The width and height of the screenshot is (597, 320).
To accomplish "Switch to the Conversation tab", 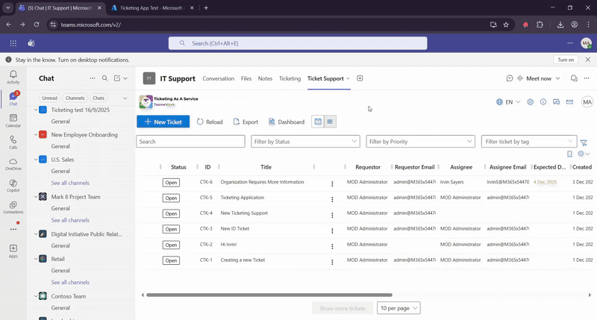I will click(x=218, y=78).
